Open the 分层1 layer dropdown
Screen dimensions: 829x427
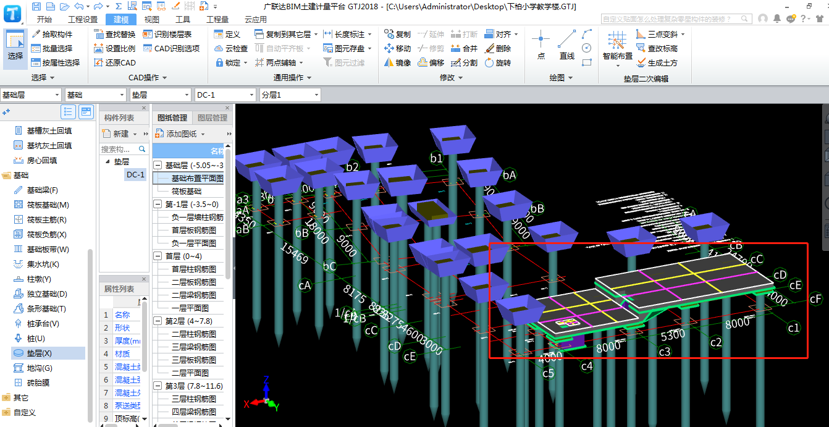point(316,95)
